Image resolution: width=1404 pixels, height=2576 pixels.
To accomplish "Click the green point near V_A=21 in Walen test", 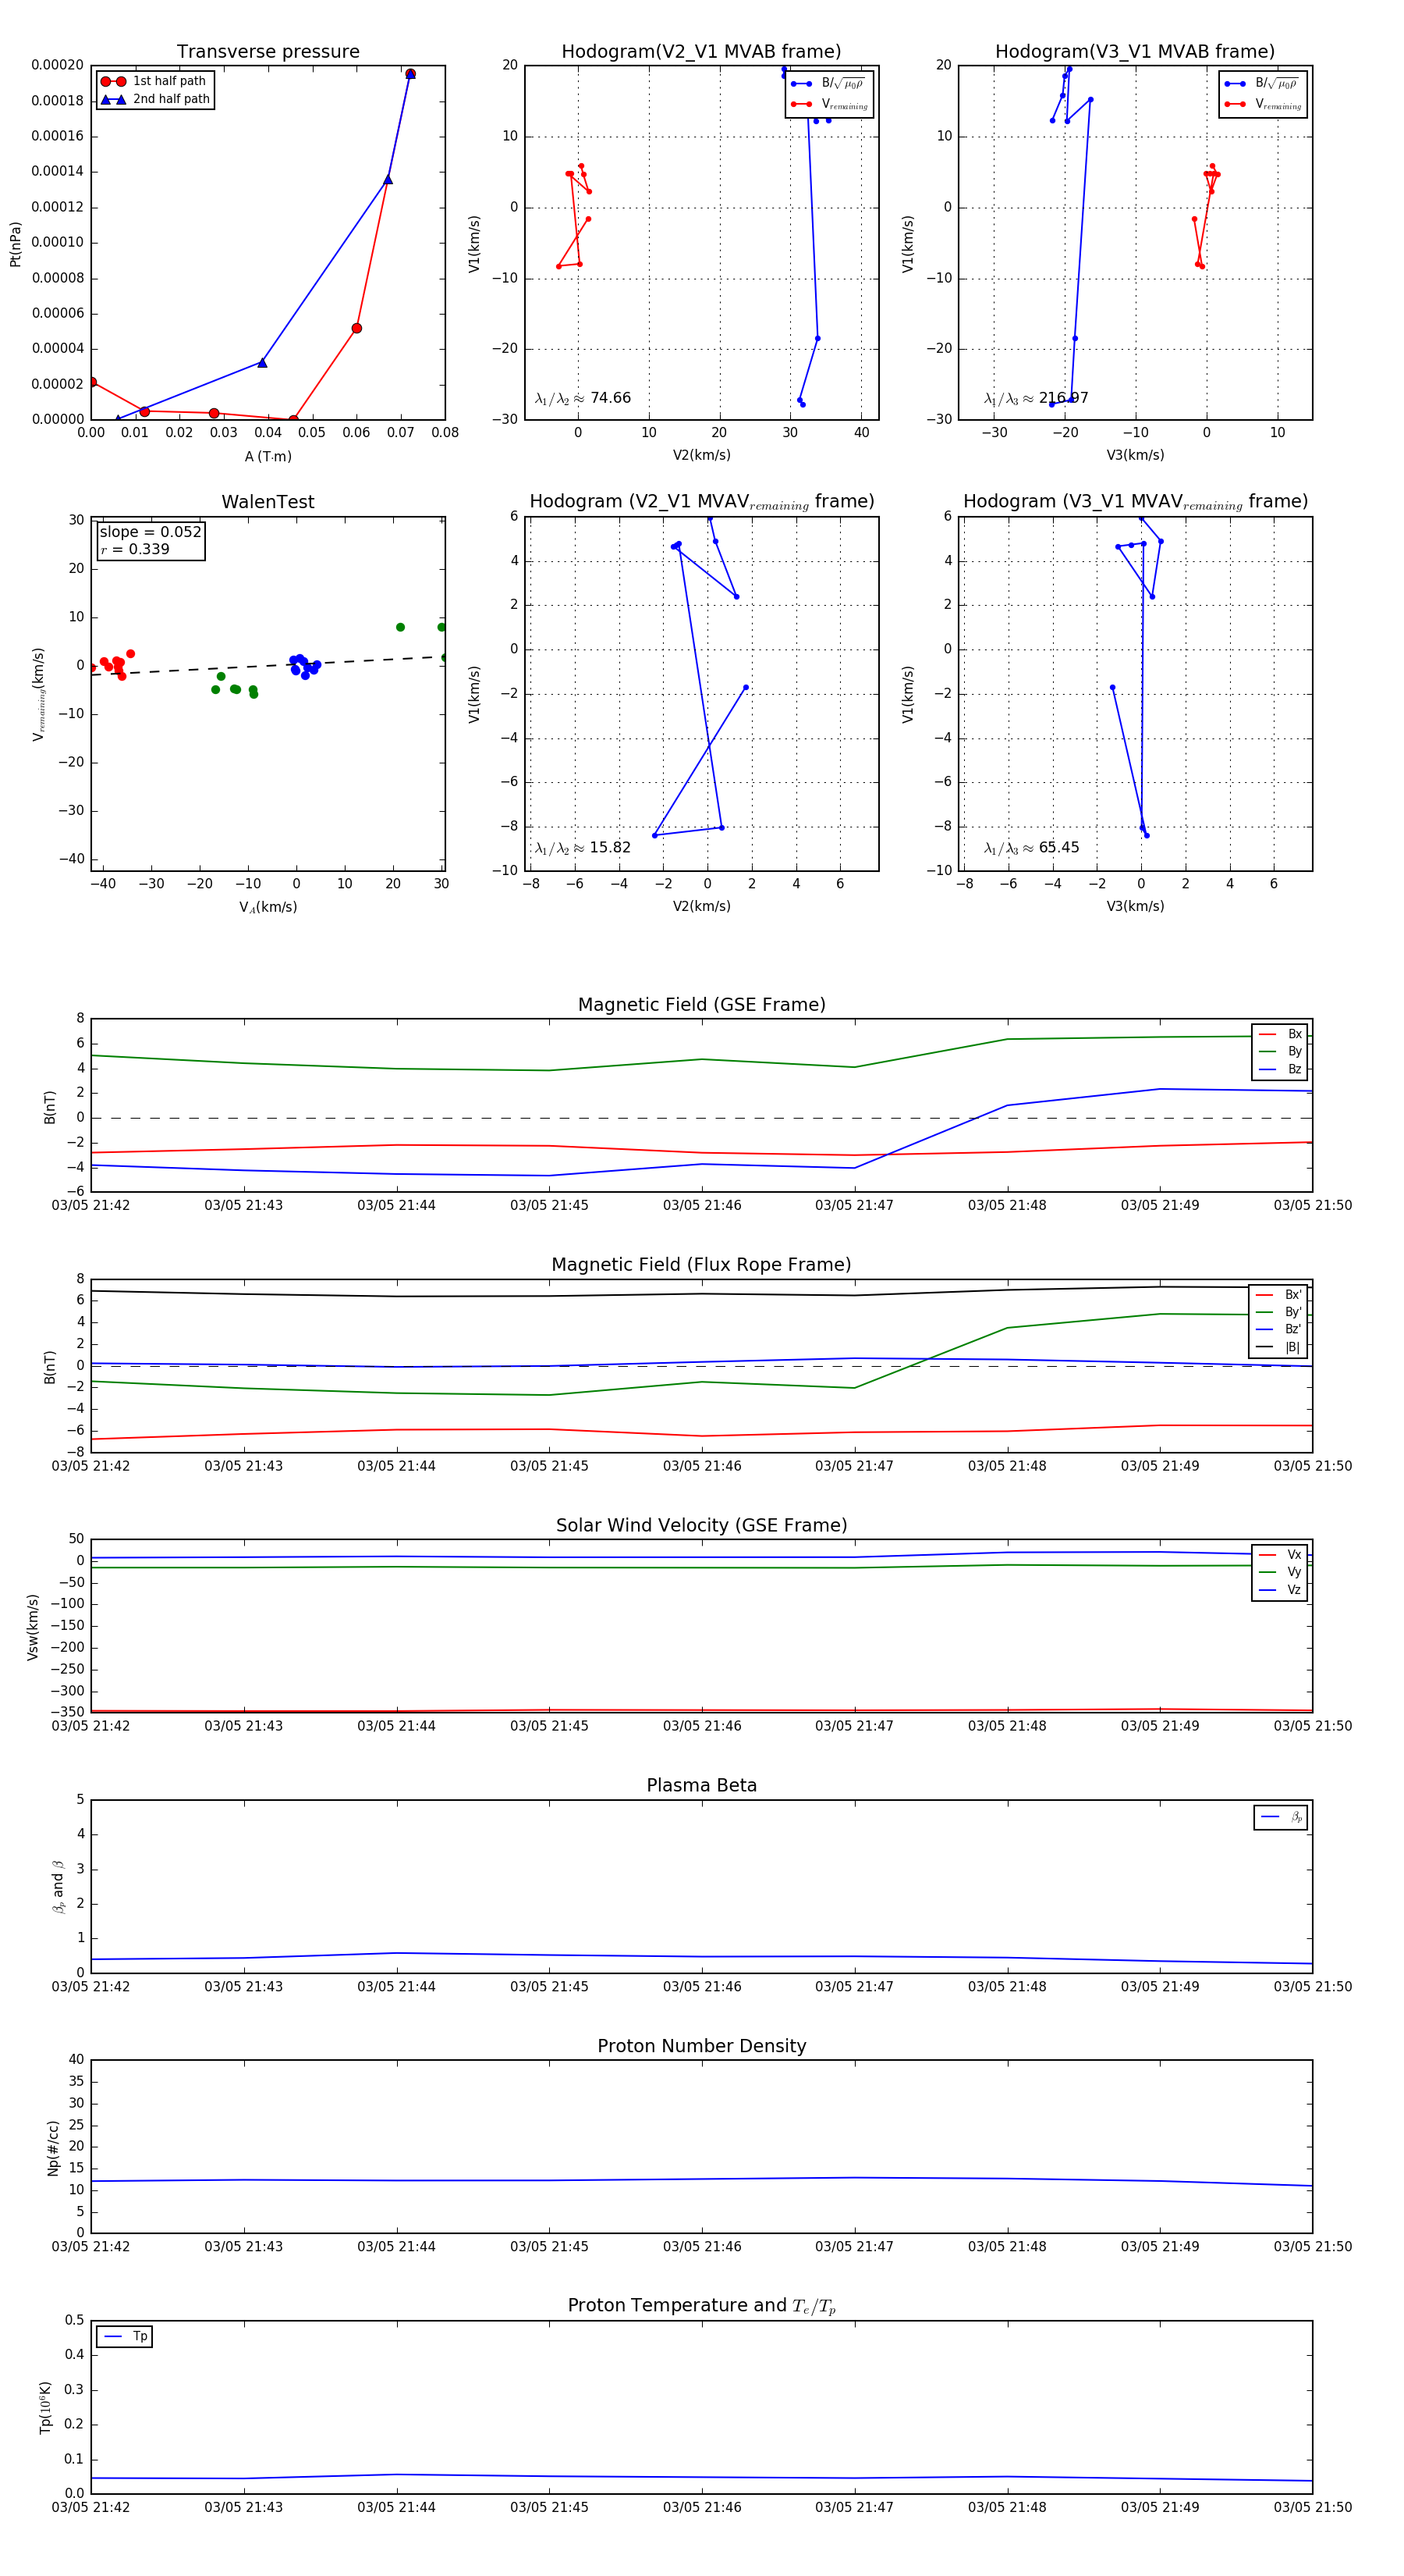I will pos(399,628).
